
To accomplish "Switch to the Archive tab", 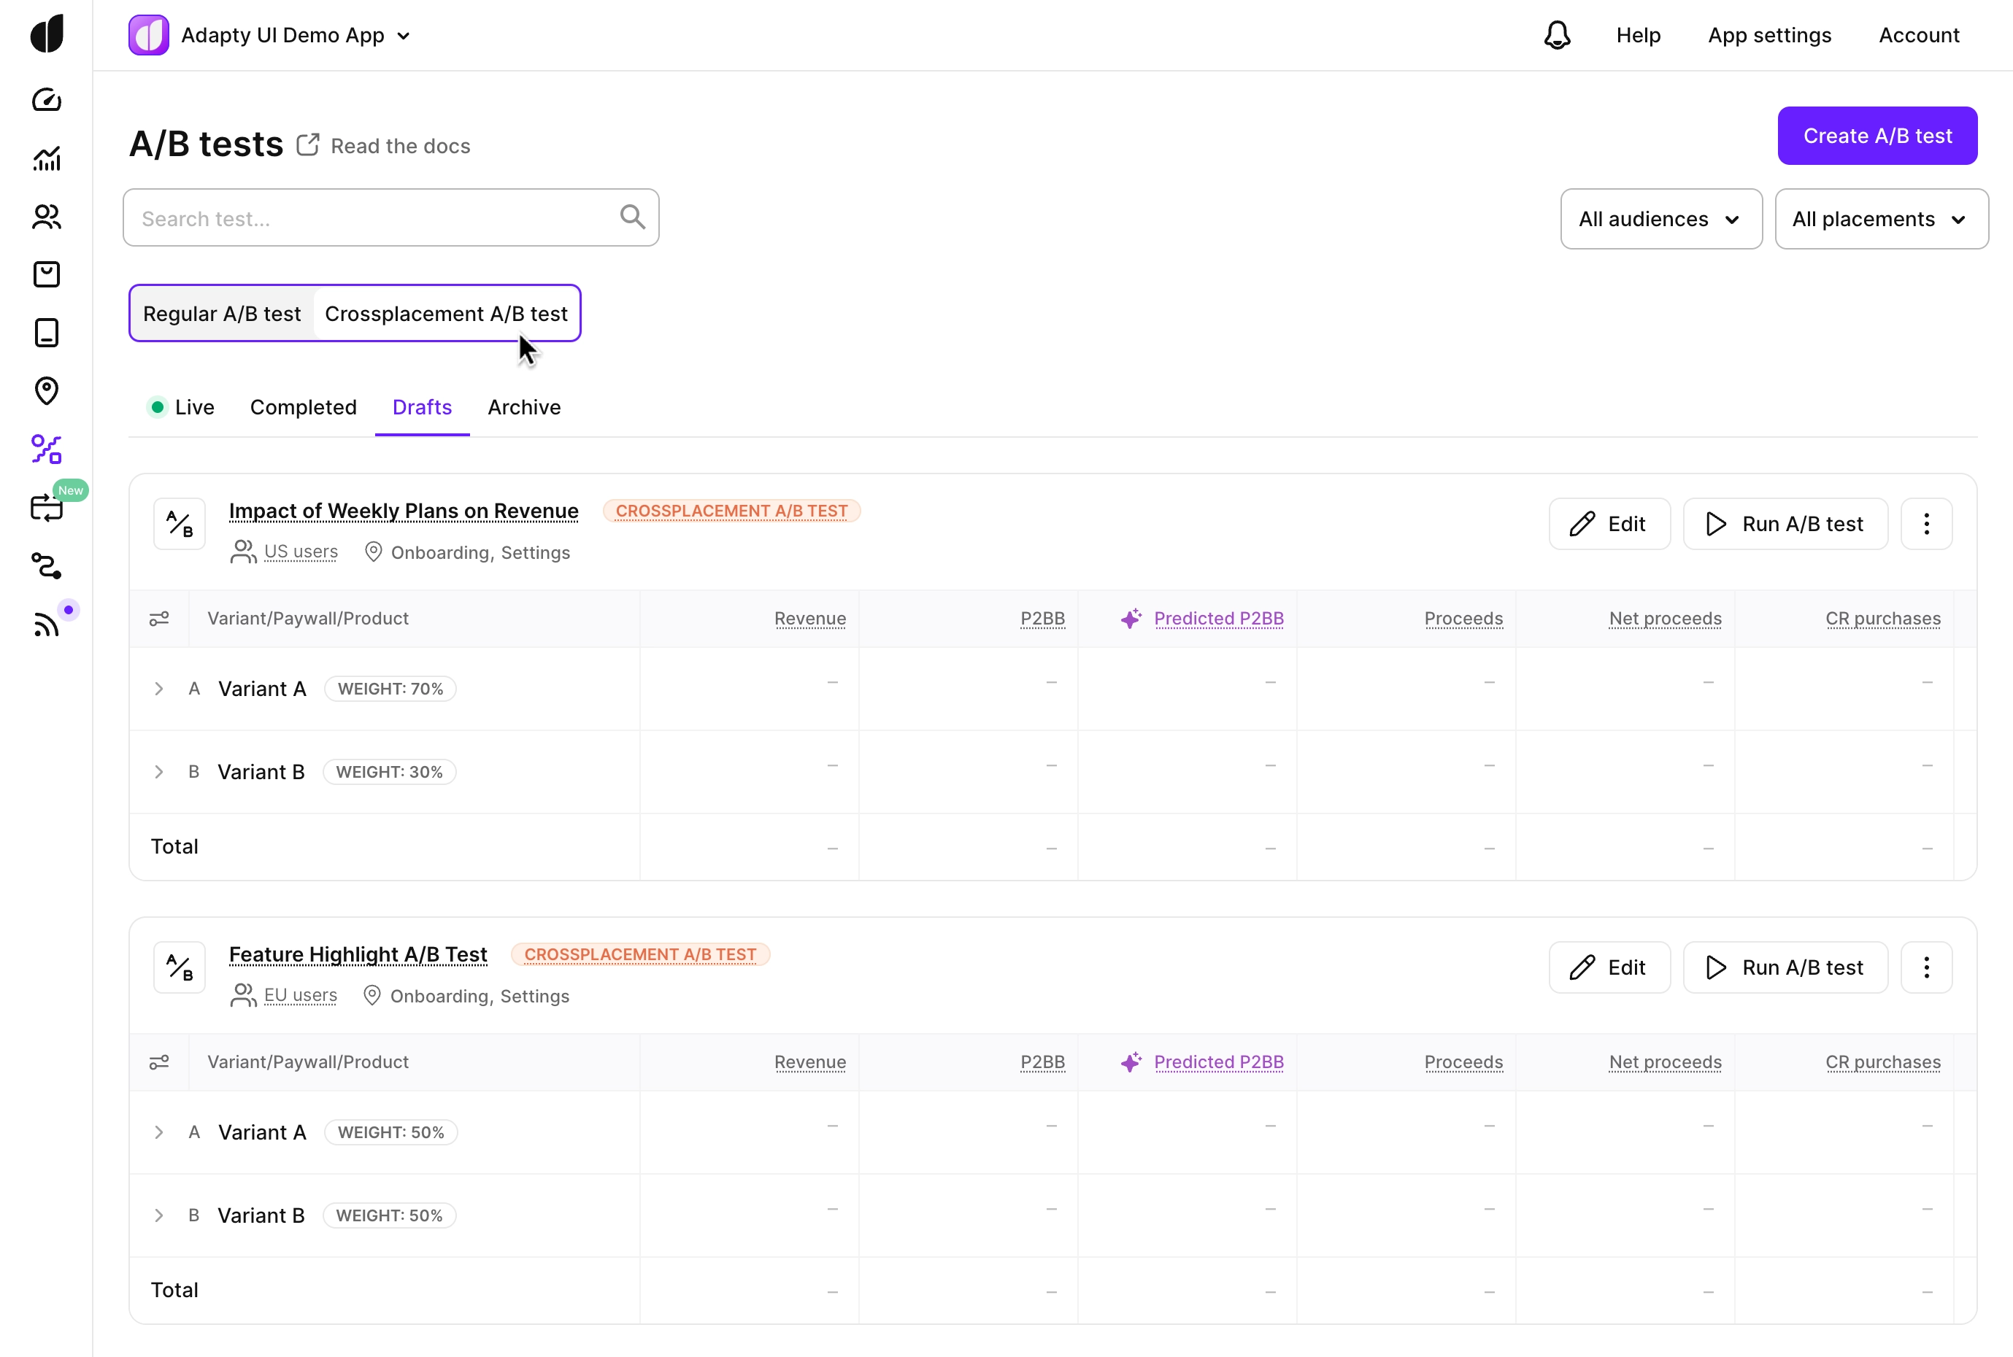I will click(x=524, y=407).
